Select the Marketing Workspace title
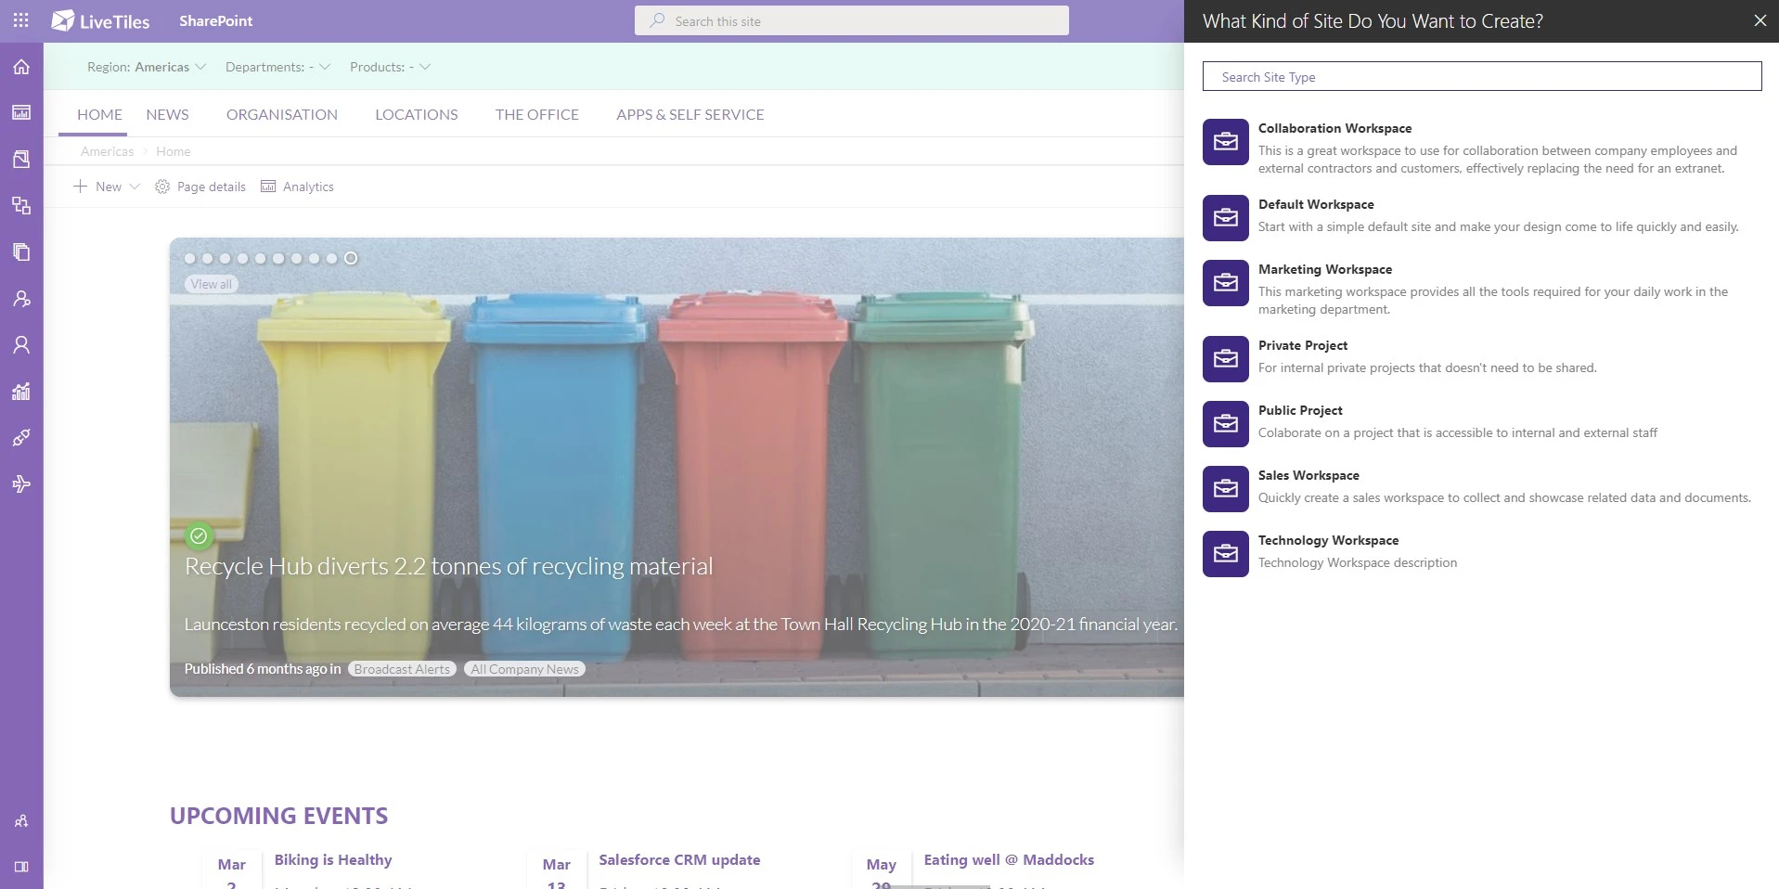1779x889 pixels. click(1325, 269)
